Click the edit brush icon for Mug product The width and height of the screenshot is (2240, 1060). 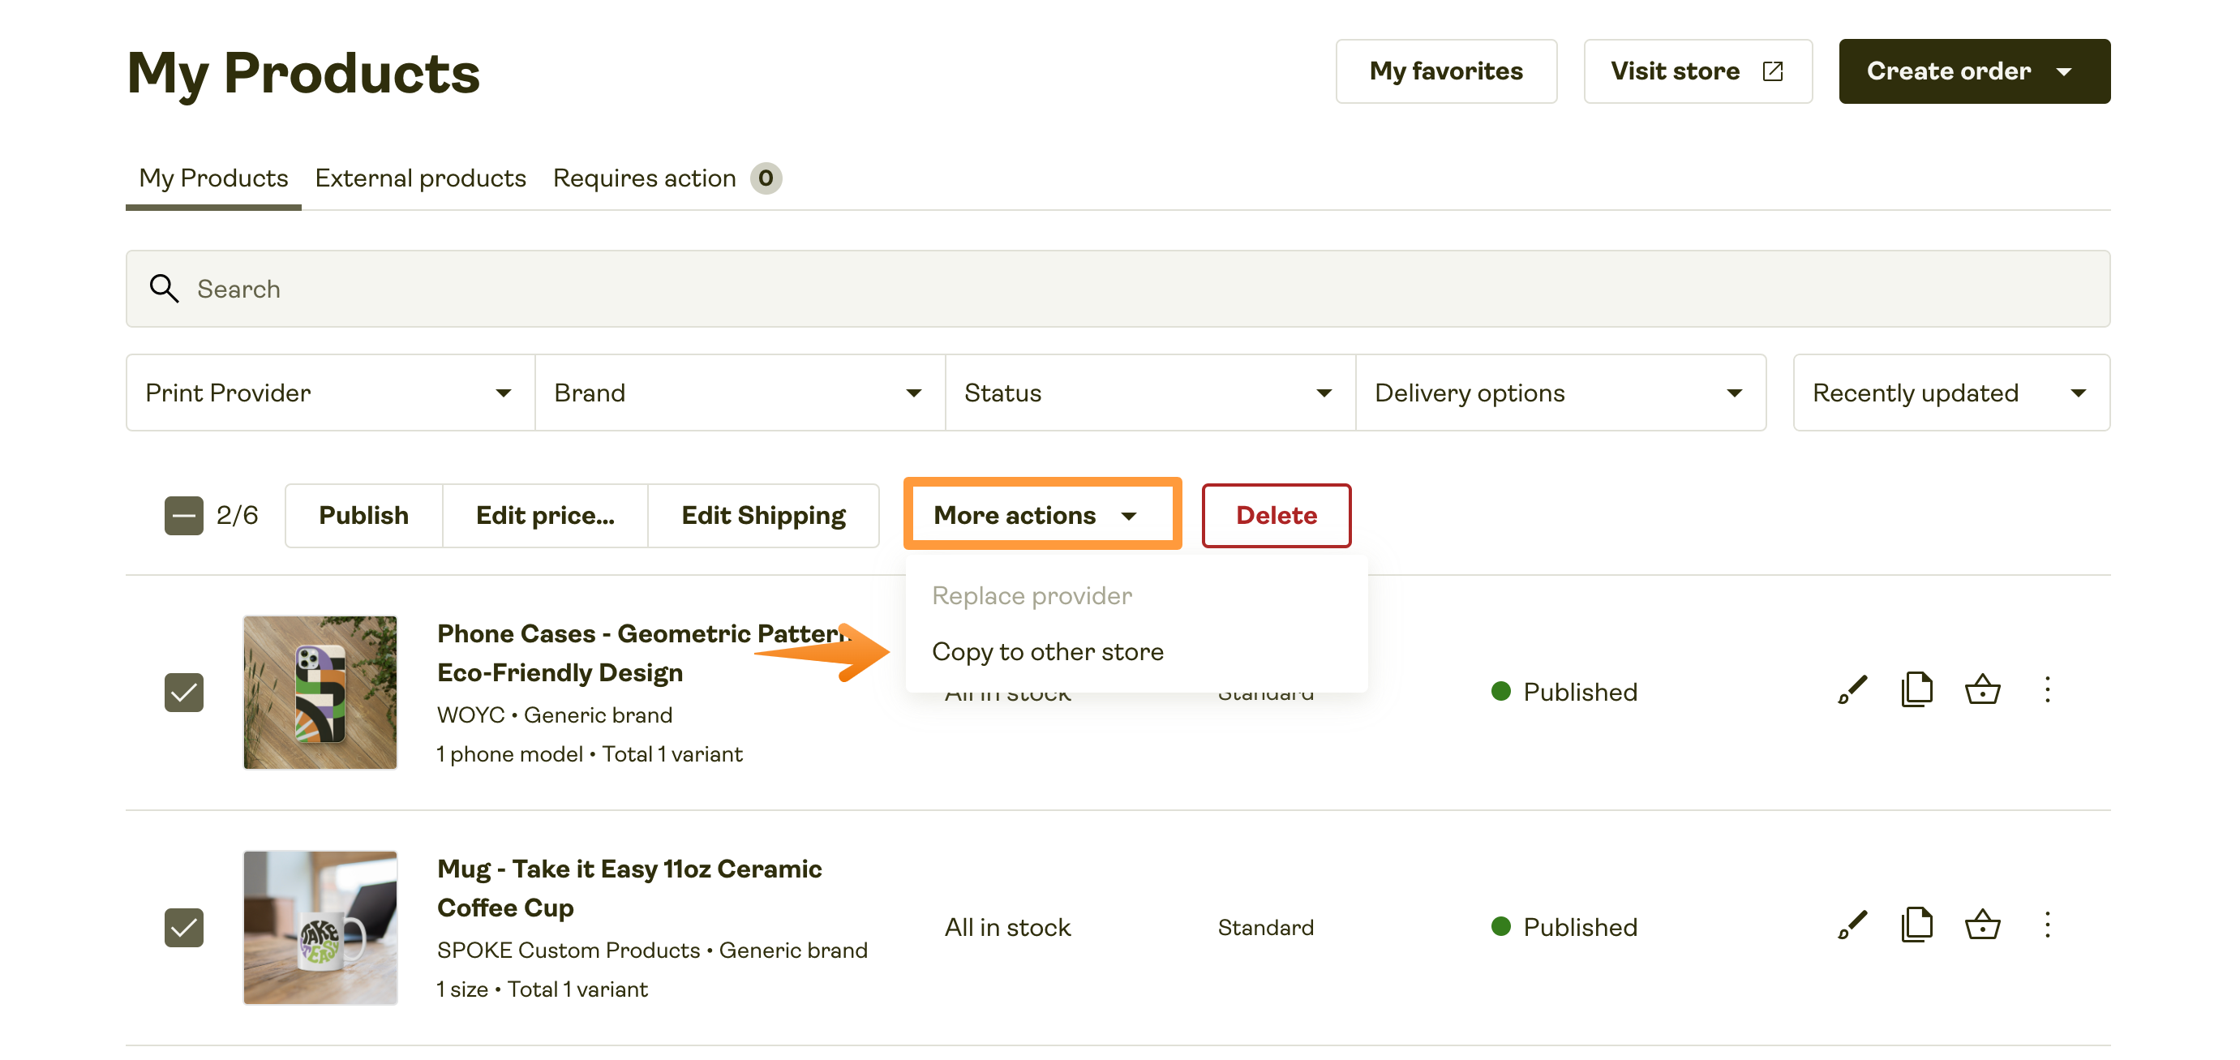tap(1852, 925)
